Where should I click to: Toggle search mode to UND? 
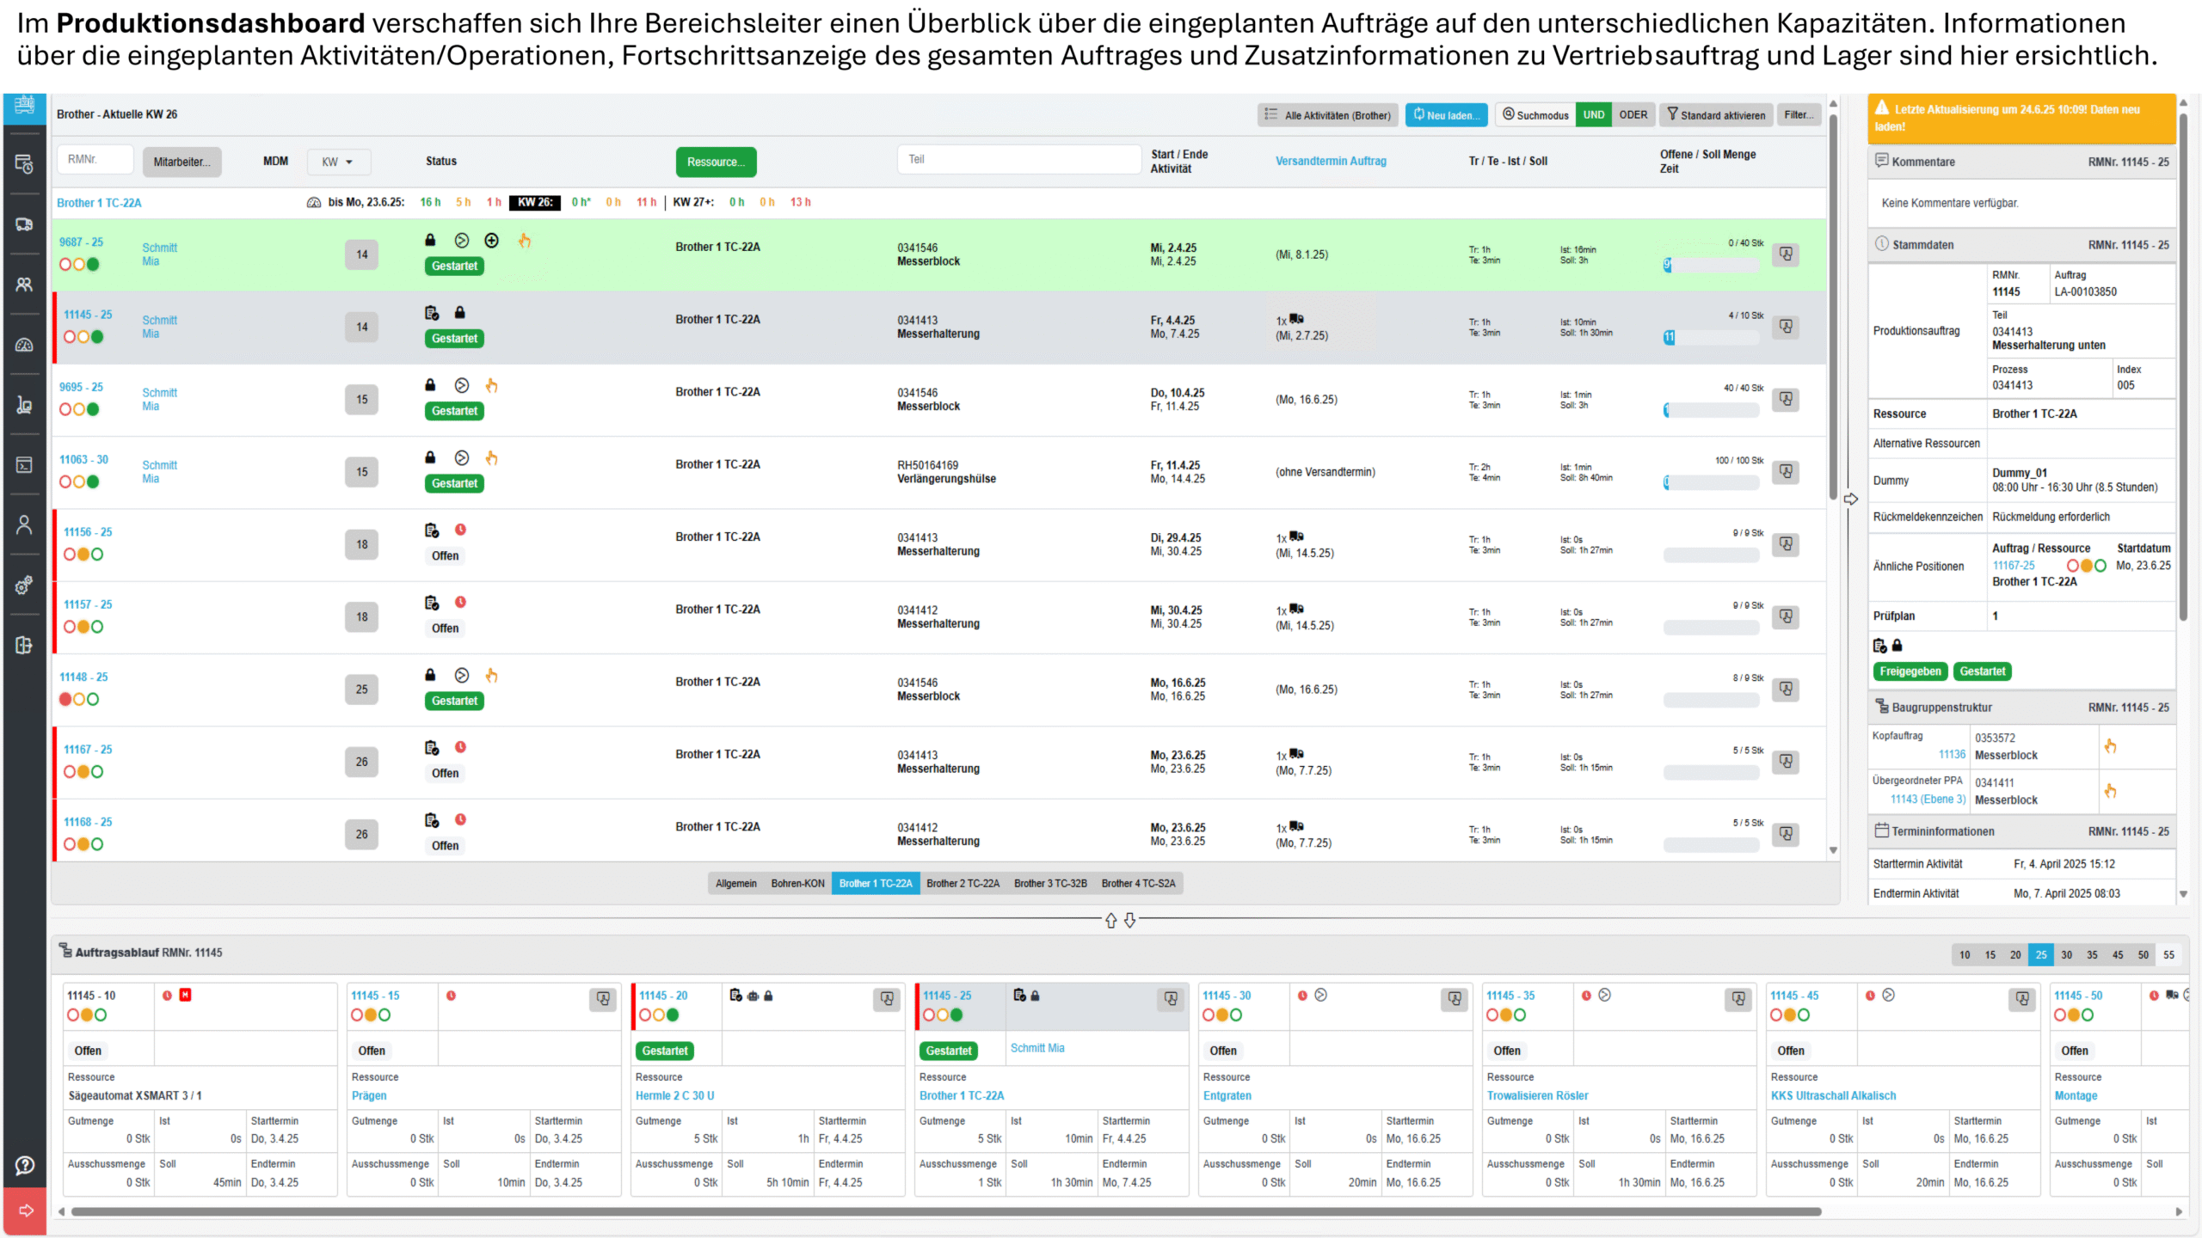(x=1593, y=115)
